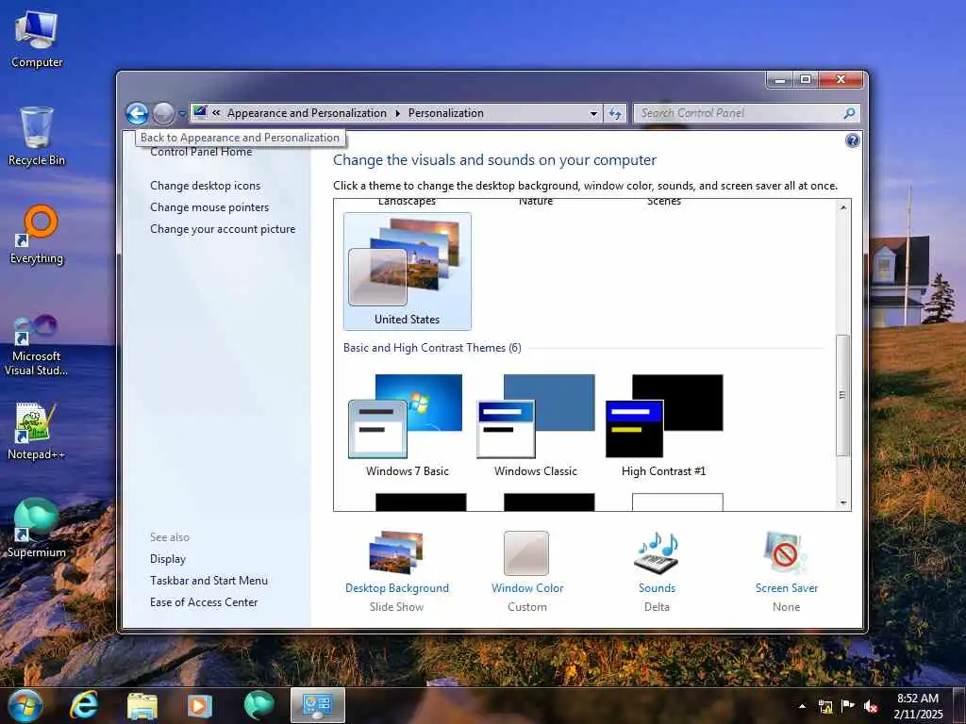Apply the Windows Classic theme
Image resolution: width=966 pixels, height=724 pixels.
tap(536, 425)
